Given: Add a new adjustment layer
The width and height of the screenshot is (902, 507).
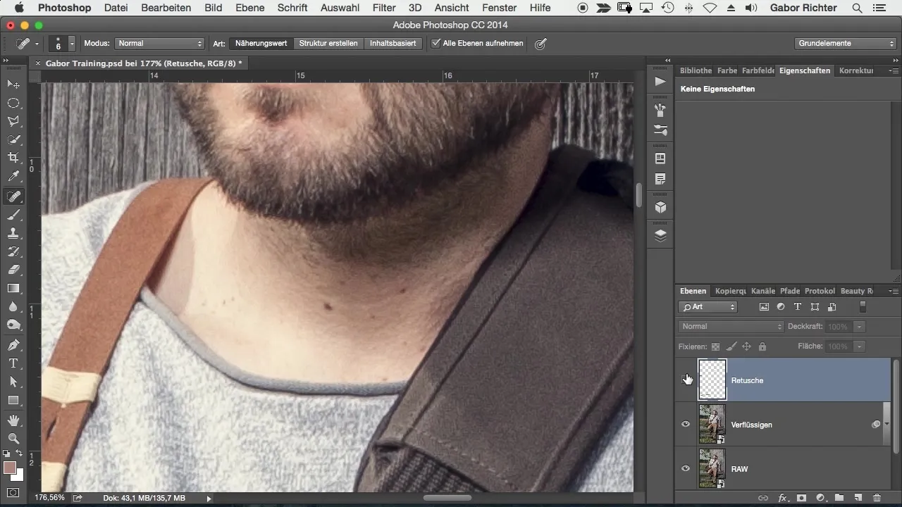Looking at the screenshot, I should click(820, 498).
